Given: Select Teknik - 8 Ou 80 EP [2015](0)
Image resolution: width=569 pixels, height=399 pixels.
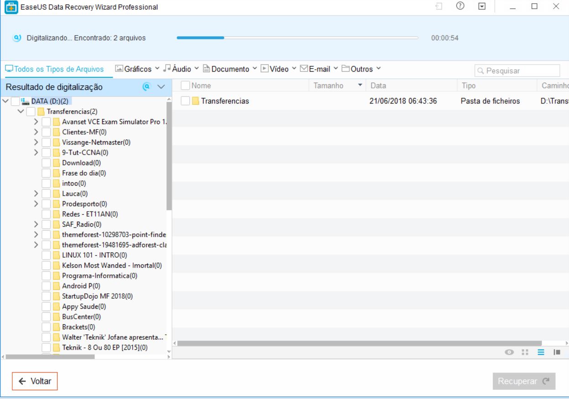Looking at the screenshot, I should pos(105,347).
